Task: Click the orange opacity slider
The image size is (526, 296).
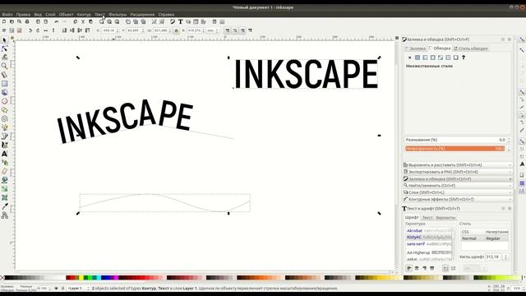Action: [x=454, y=148]
